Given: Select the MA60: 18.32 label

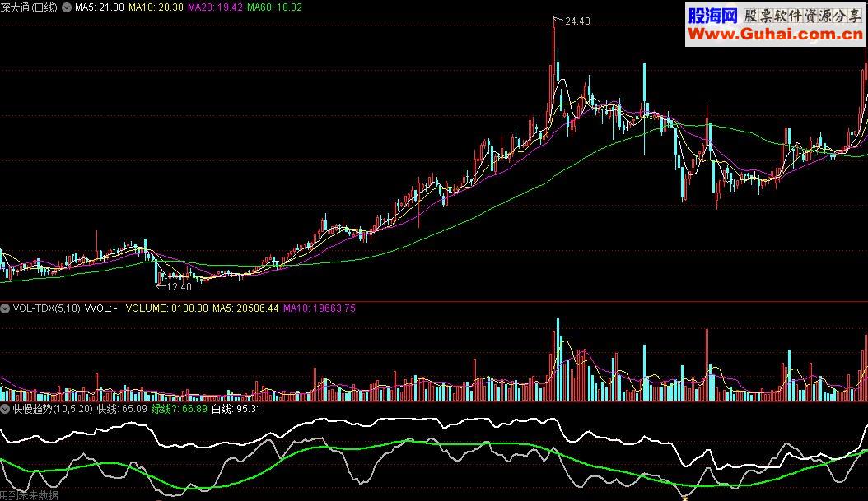Looking at the screenshot, I should [x=274, y=7].
